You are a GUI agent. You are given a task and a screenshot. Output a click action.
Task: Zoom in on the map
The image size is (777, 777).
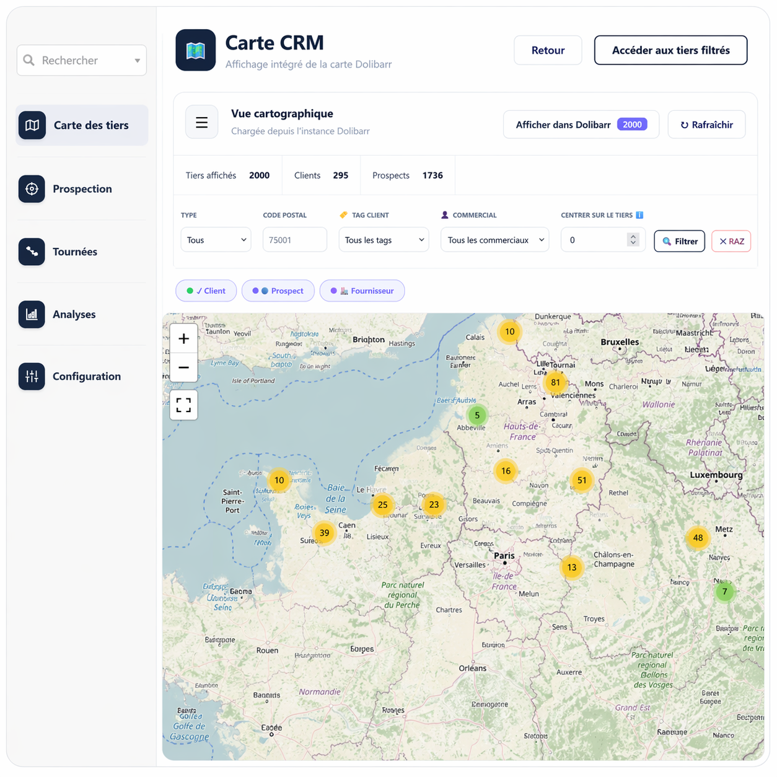click(x=183, y=338)
